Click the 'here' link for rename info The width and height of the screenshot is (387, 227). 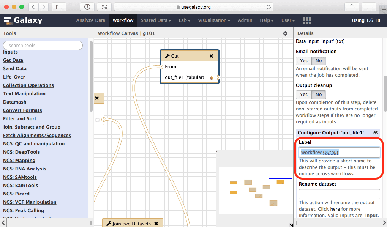coord(335,209)
